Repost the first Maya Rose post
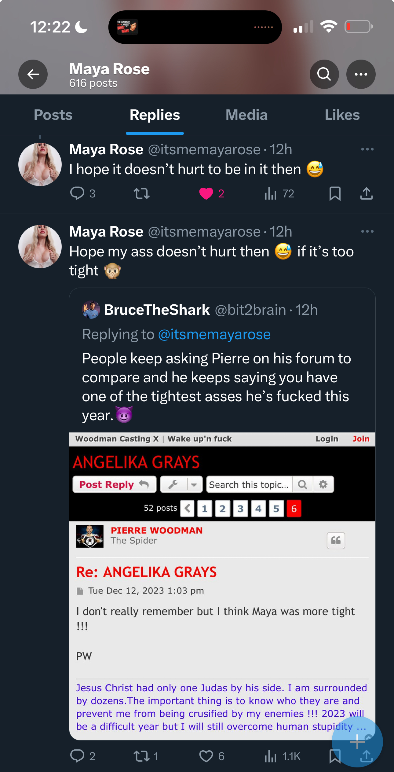The height and width of the screenshot is (772, 394). click(x=142, y=193)
